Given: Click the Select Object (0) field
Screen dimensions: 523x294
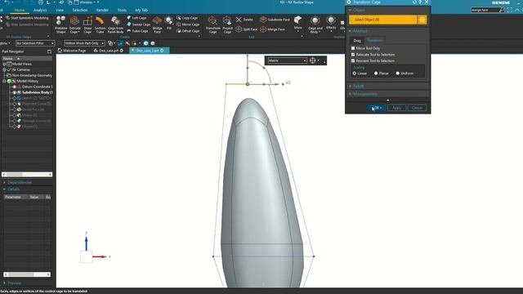Looking at the screenshot, I should coord(383,20).
